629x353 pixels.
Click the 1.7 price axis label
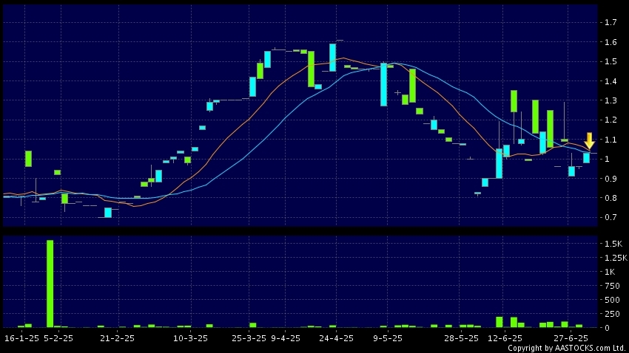point(610,22)
